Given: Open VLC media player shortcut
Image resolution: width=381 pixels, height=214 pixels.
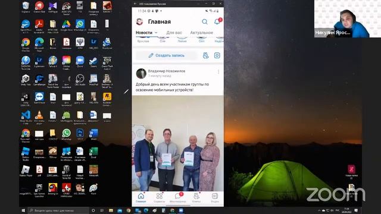Looking at the screenshot, I should point(39,117).
